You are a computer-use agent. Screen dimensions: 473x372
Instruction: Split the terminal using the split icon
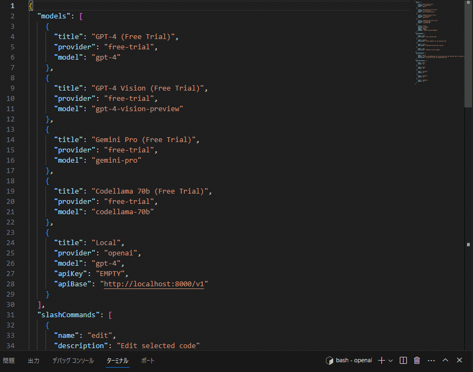402,360
